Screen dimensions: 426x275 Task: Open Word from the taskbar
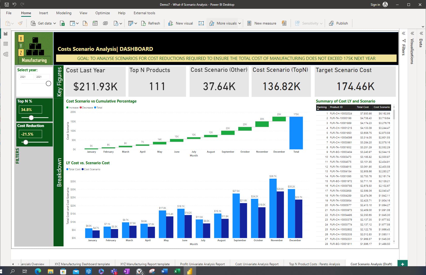(x=165, y=271)
